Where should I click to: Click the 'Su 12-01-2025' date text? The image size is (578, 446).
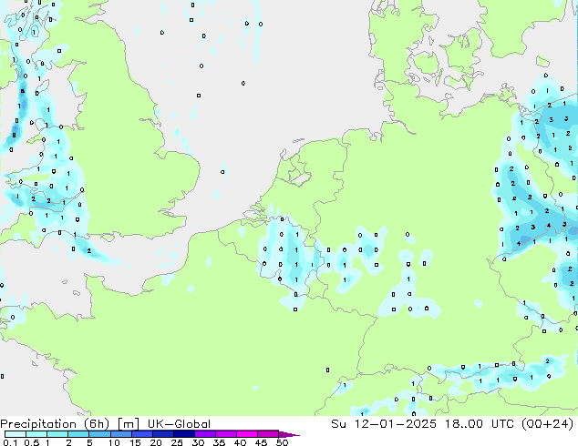point(384,424)
